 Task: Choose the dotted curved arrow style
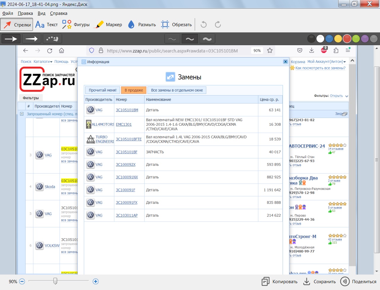coord(52,39)
